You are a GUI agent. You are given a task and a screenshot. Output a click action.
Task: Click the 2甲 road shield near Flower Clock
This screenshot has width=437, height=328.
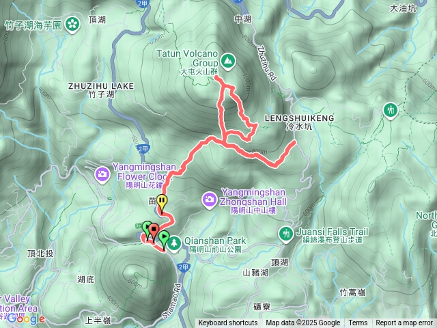[x=143, y=149]
